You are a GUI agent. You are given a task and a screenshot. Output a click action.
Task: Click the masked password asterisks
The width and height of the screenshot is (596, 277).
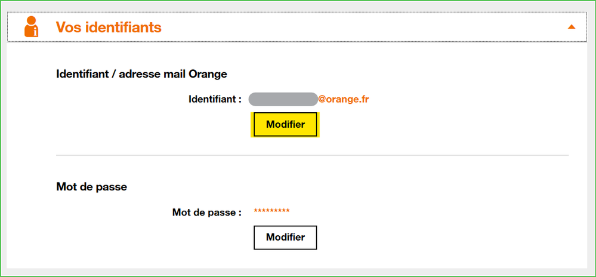click(272, 211)
